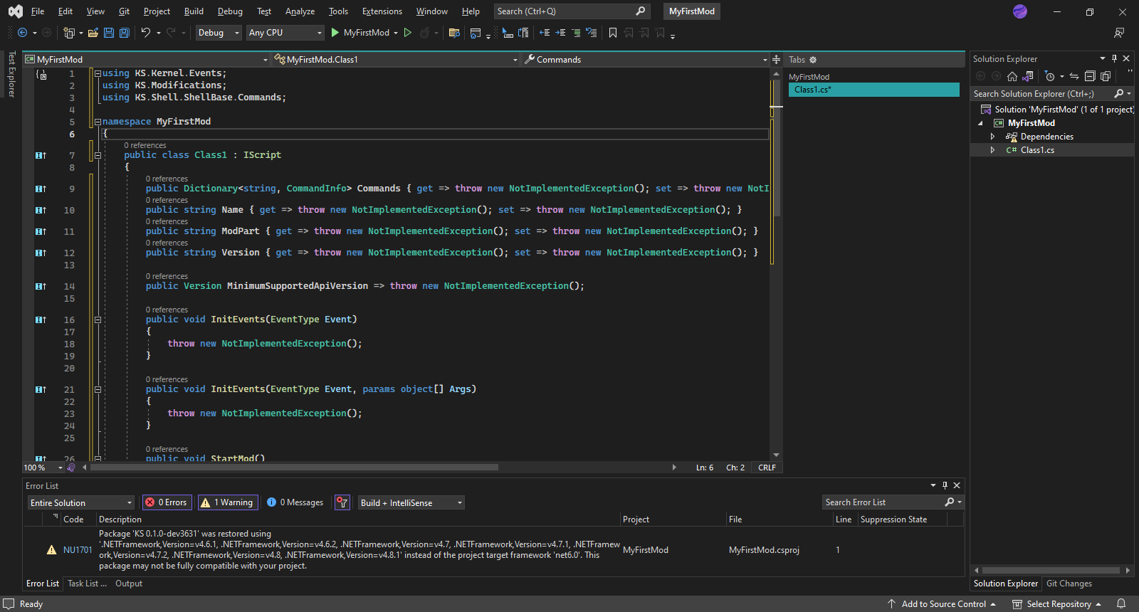The width and height of the screenshot is (1139, 612).
Task: Switch to the Output tab
Action: (129, 584)
